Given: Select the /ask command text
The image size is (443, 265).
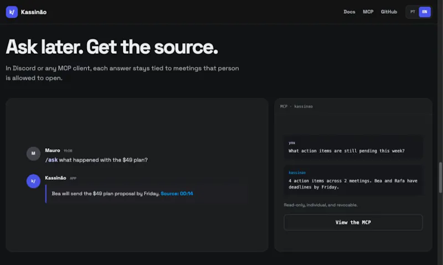Looking at the screenshot, I should (x=51, y=160).
